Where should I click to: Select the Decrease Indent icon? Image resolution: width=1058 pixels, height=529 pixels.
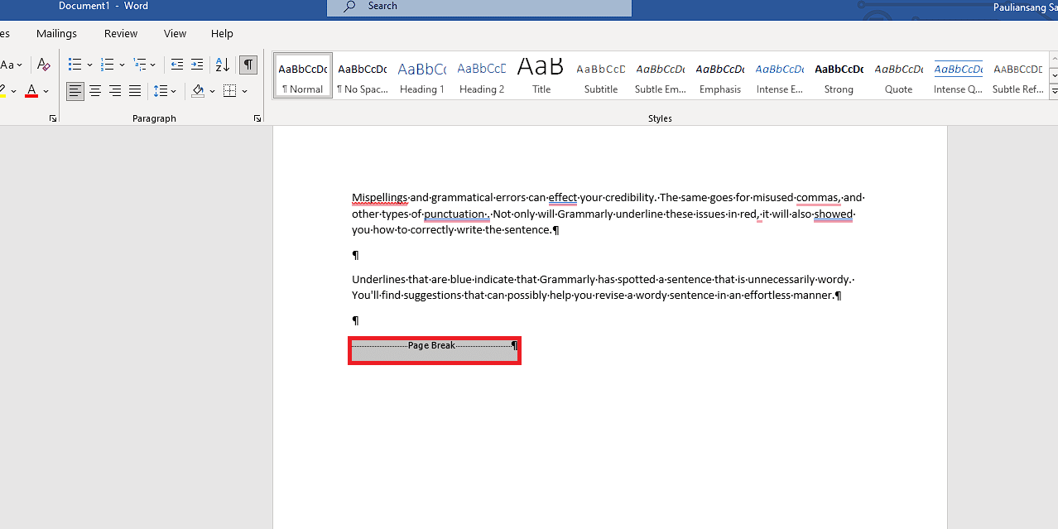click(176, 64)
